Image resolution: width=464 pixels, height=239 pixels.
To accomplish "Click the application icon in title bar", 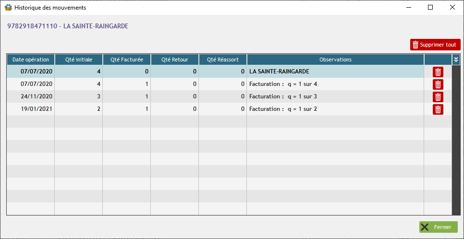I will pos(8,8).
